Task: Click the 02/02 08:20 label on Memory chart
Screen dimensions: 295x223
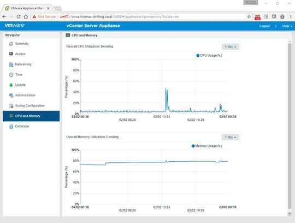Action: pos(127,210)
